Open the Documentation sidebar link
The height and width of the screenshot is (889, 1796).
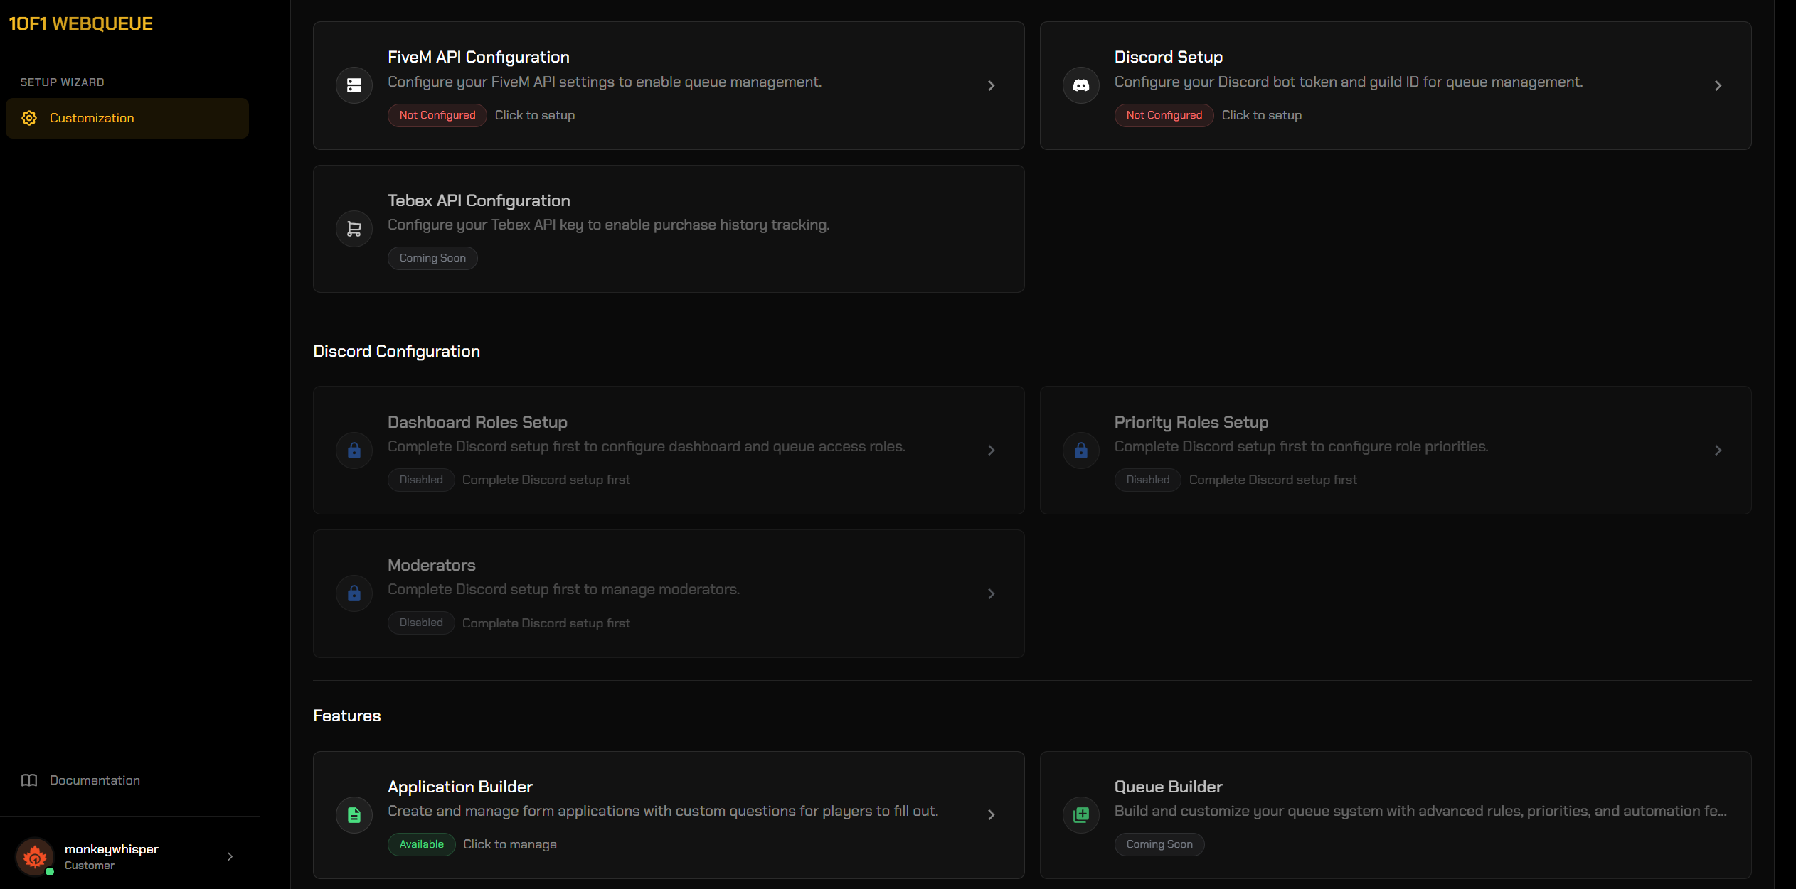[x=95, y=780]
